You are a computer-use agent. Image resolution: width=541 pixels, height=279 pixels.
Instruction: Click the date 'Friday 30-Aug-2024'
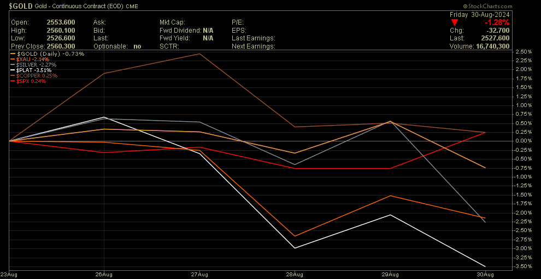pos(480,15)
